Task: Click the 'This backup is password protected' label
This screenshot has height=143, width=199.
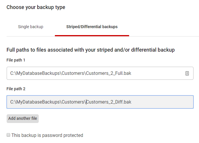Action: [x=47, y=135]
